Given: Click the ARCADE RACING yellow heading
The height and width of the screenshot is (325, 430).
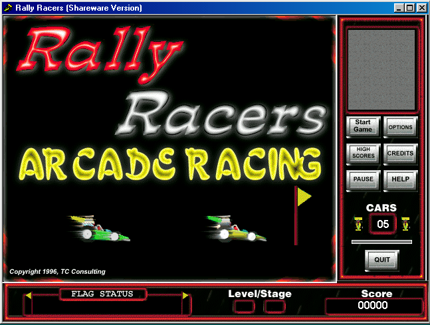Looking at the screenshot, I should click(170, 164).
